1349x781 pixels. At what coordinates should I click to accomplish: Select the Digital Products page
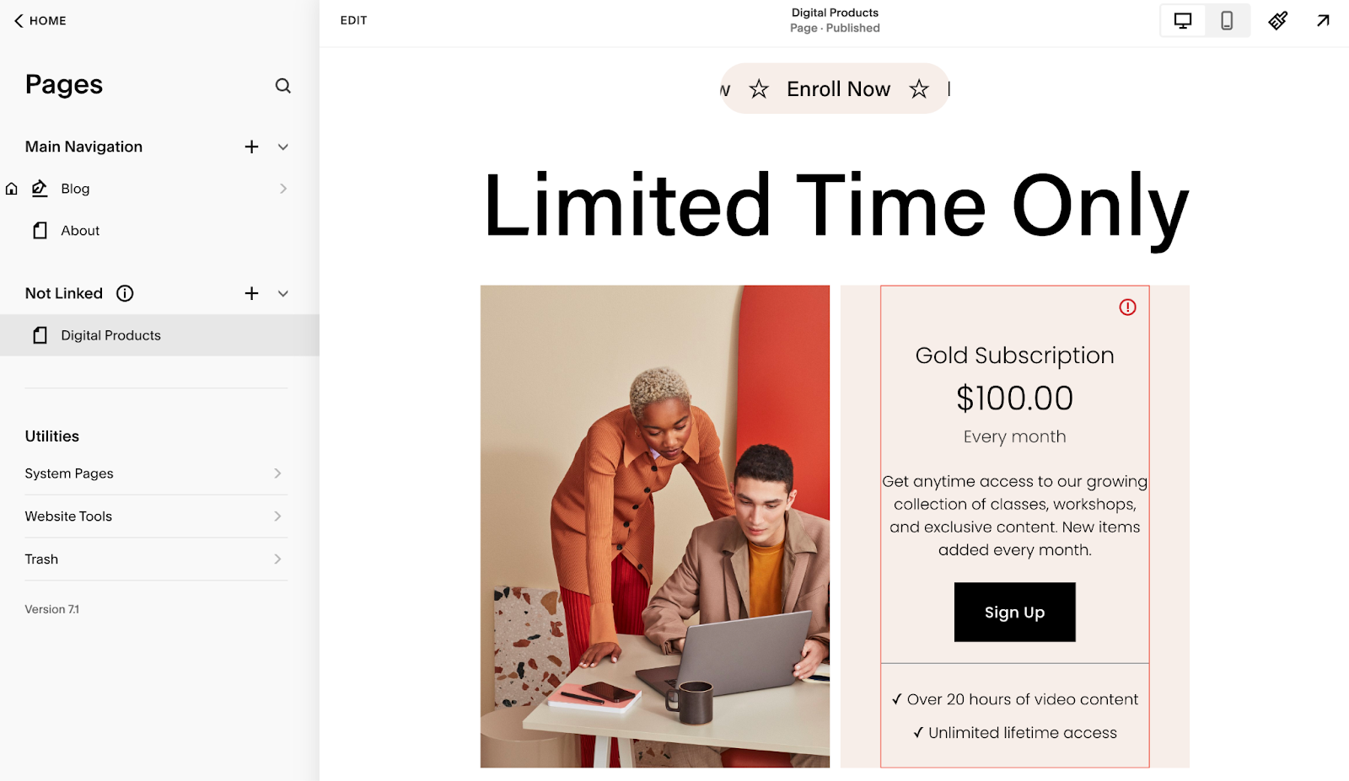pyautogui.click(x=110, y=334)
